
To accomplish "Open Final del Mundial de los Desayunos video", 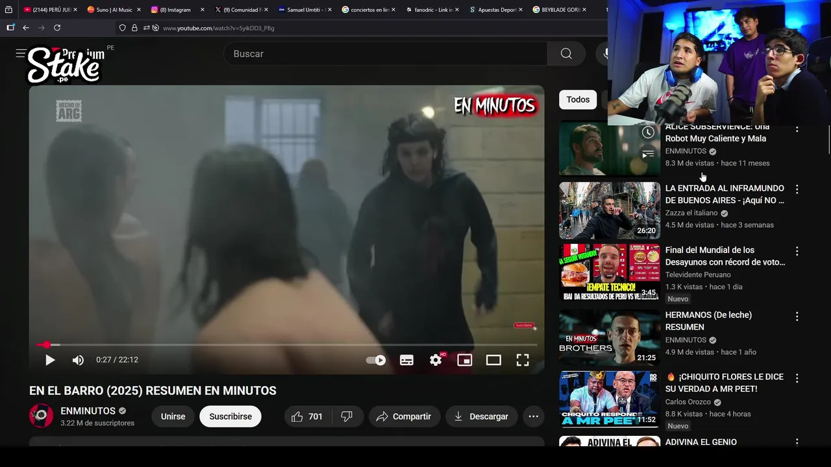I will [725, 256].
